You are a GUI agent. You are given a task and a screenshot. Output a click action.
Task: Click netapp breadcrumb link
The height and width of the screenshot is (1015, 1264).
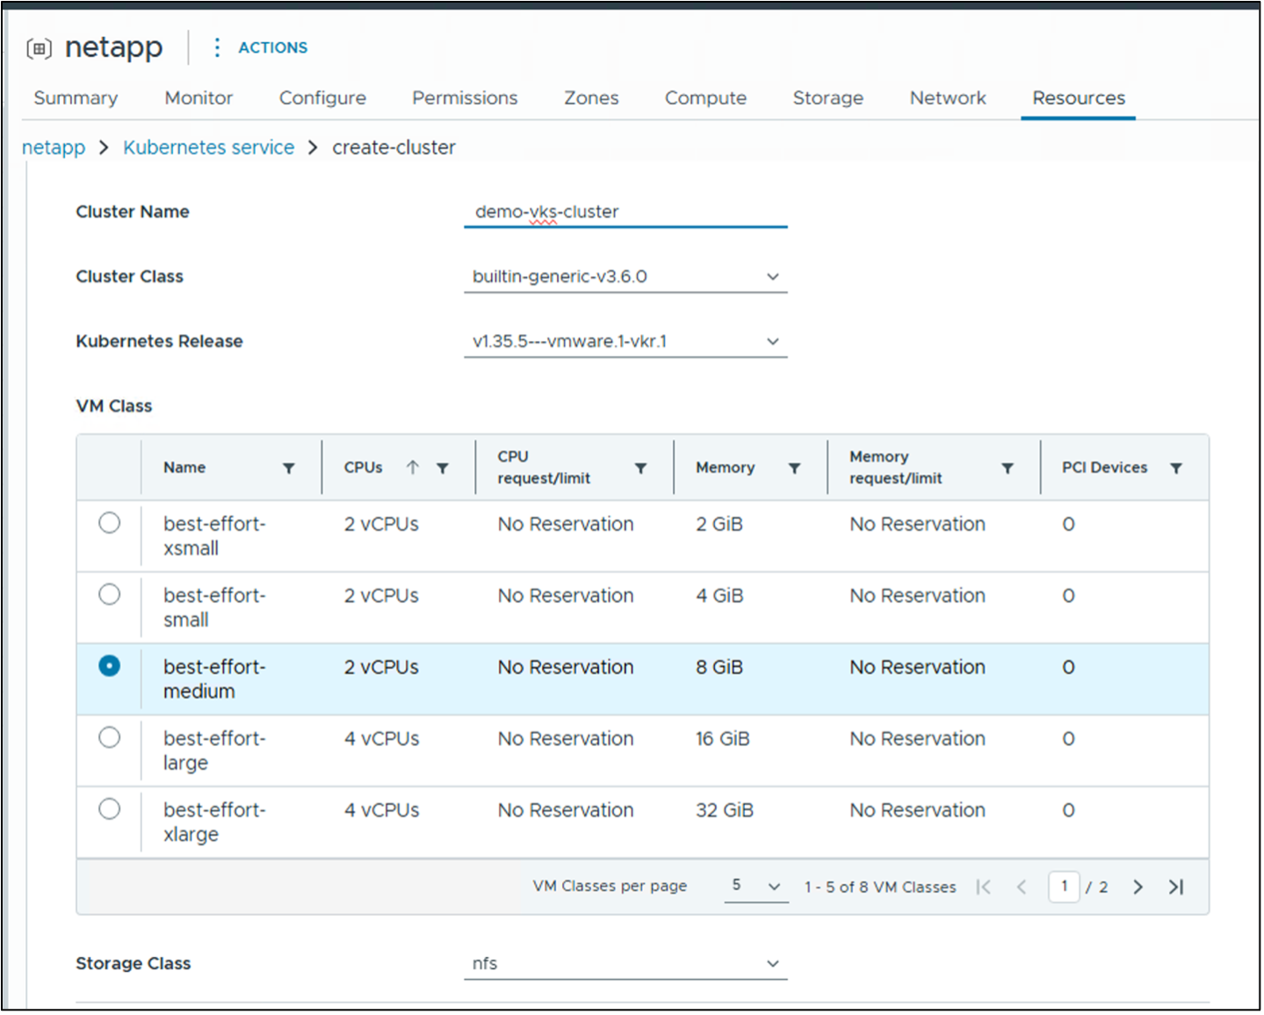54,148
